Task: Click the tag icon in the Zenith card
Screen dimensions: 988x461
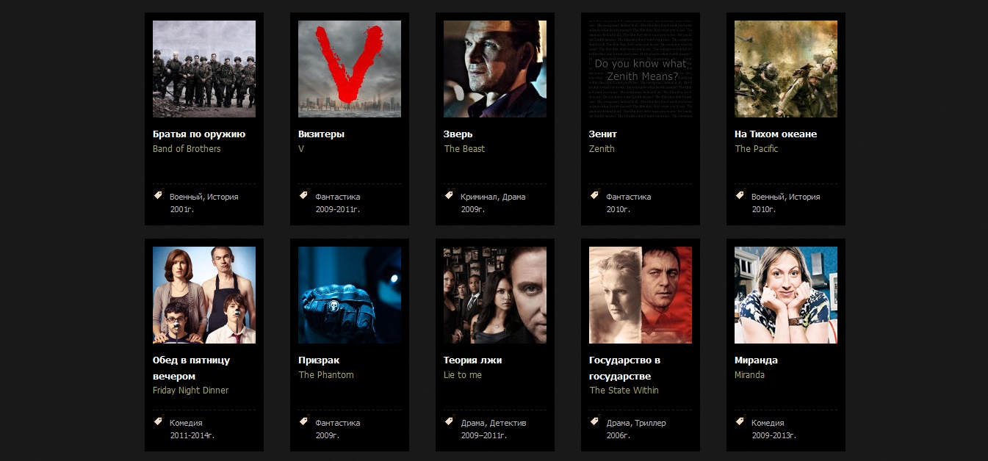Action: (594, 195)
